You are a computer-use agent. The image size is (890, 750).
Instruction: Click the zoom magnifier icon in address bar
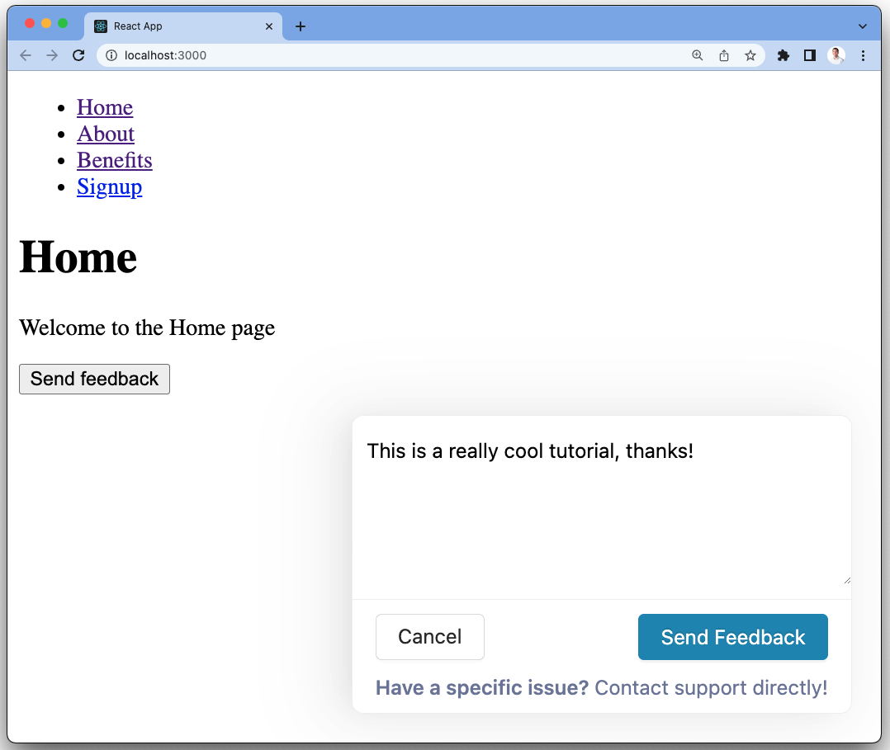[x=698, y=55]
